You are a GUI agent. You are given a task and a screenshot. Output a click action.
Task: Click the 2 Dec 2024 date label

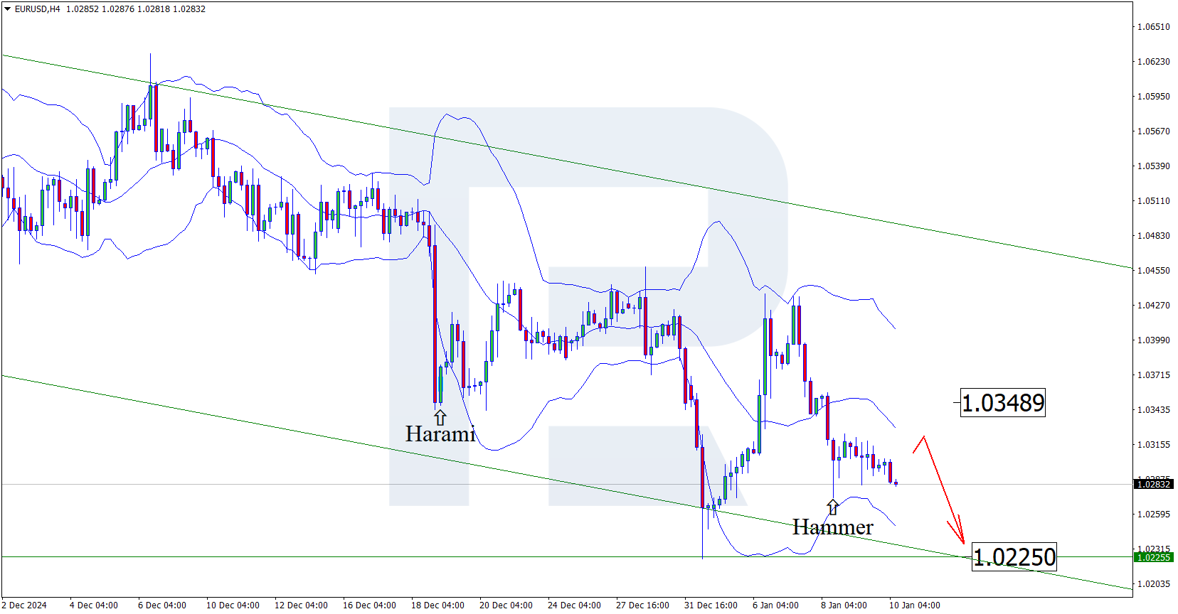(x=24, y=605)
